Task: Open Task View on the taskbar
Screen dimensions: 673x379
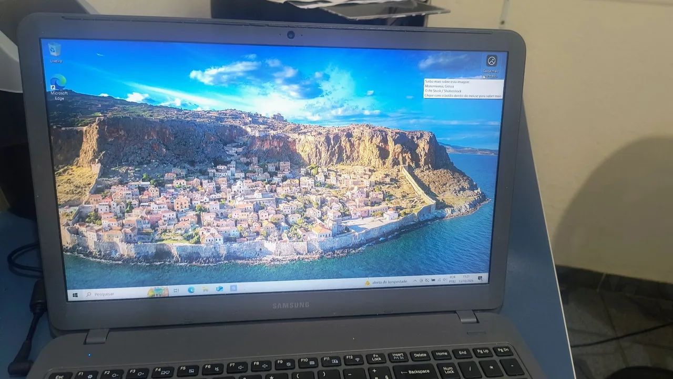Action: click(176, 291)
